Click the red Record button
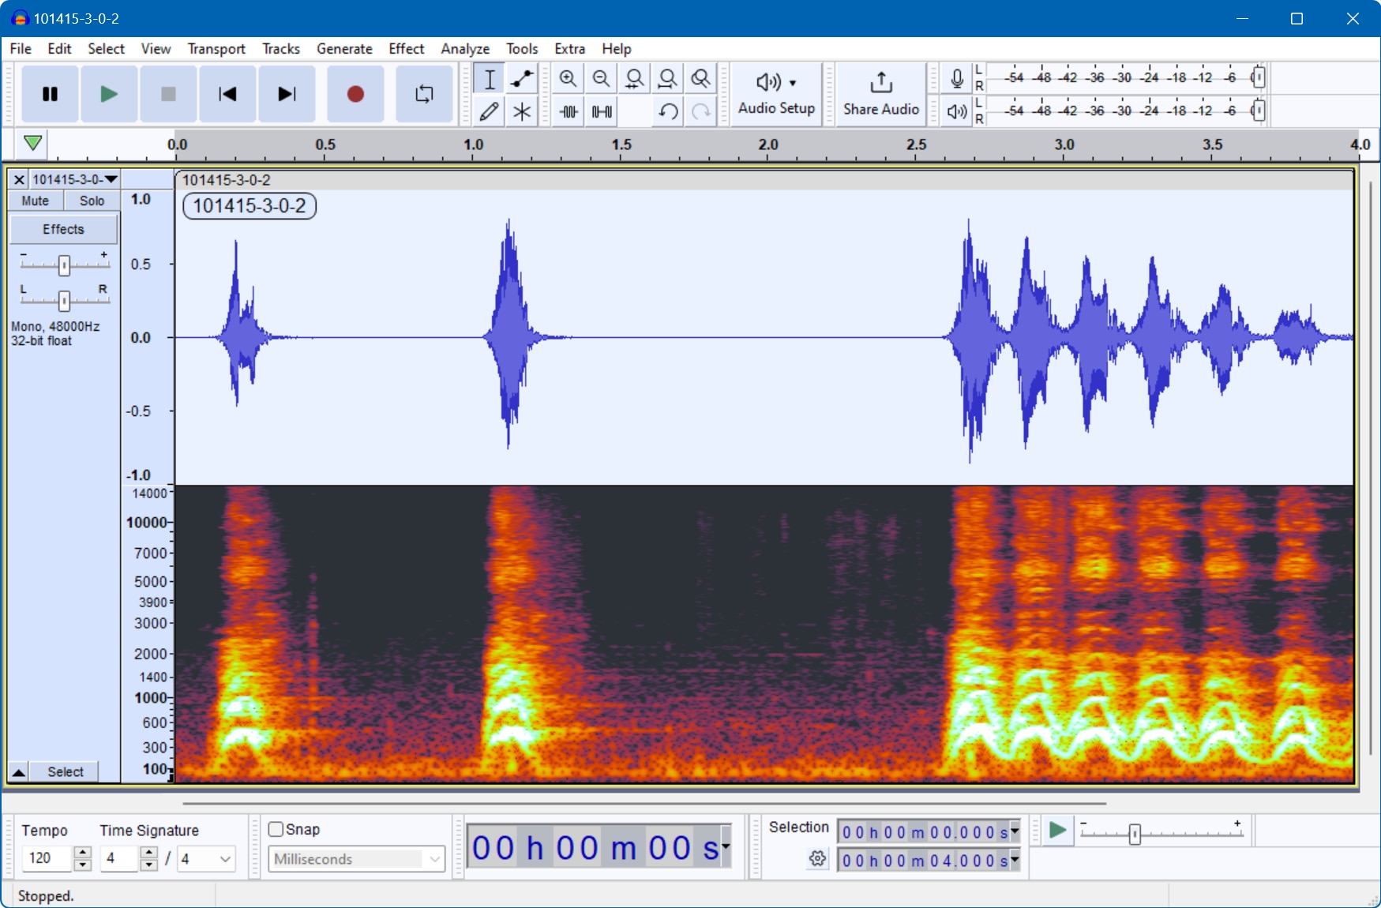 pyautogui.click(x=355, y=94)
